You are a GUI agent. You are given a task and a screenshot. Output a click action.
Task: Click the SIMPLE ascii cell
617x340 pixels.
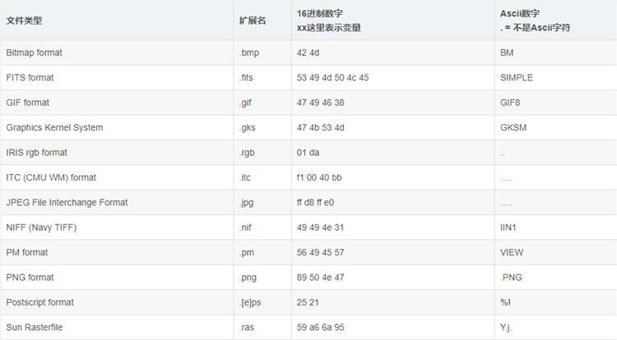tap(516, 77)
